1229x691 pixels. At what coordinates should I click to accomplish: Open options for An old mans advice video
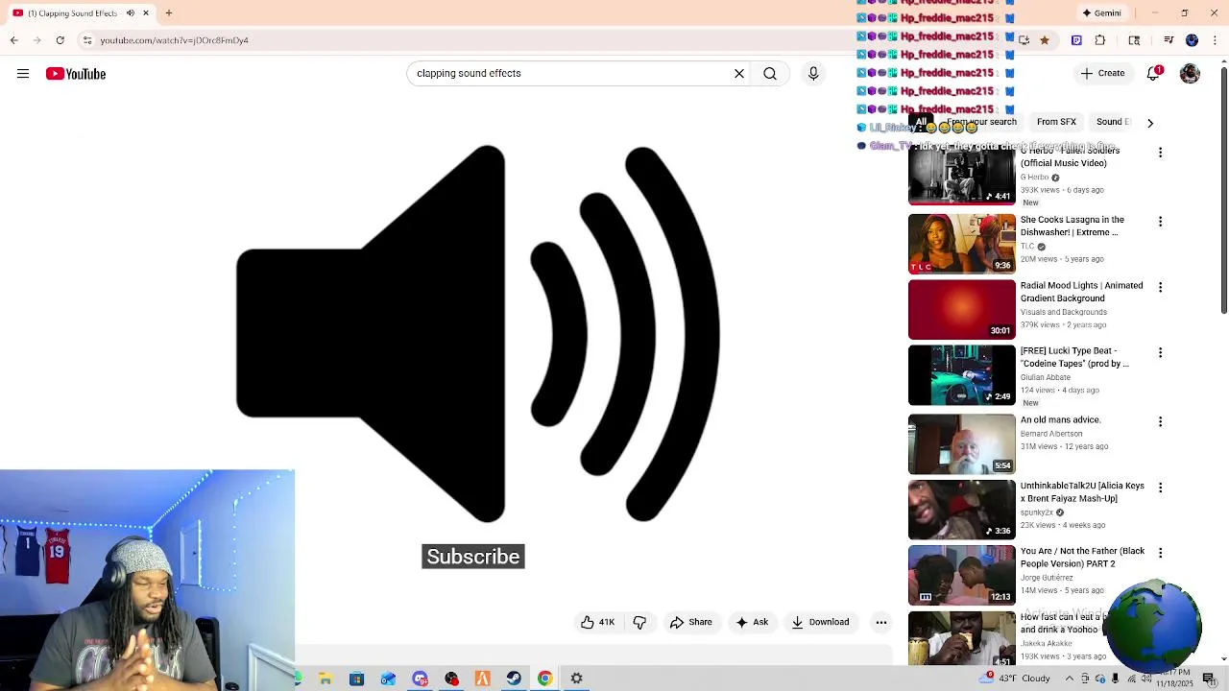1160,421
